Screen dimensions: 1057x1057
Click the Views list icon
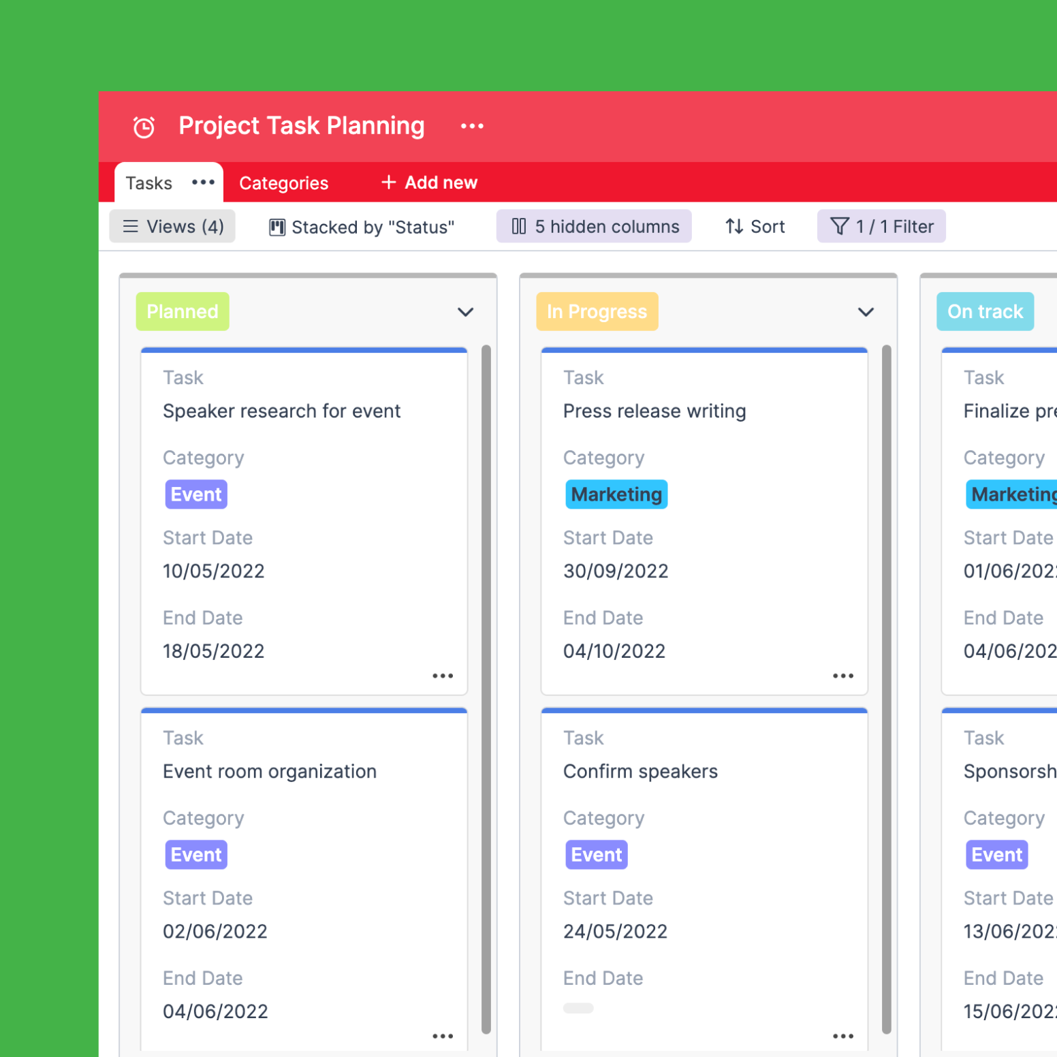coord(130,226)
